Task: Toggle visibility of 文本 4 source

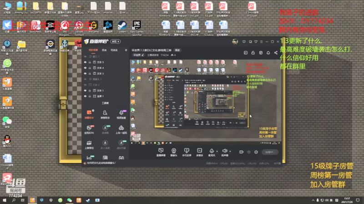Action: (x=85, y=68)
